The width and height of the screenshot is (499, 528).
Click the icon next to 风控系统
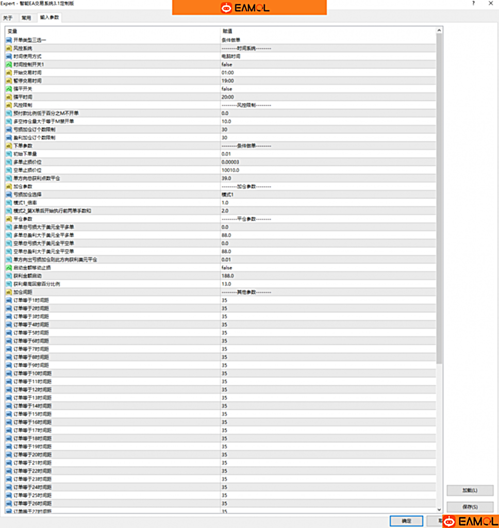click(9, 48)
